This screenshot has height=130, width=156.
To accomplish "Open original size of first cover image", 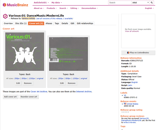I will click(x=40, y=79).
